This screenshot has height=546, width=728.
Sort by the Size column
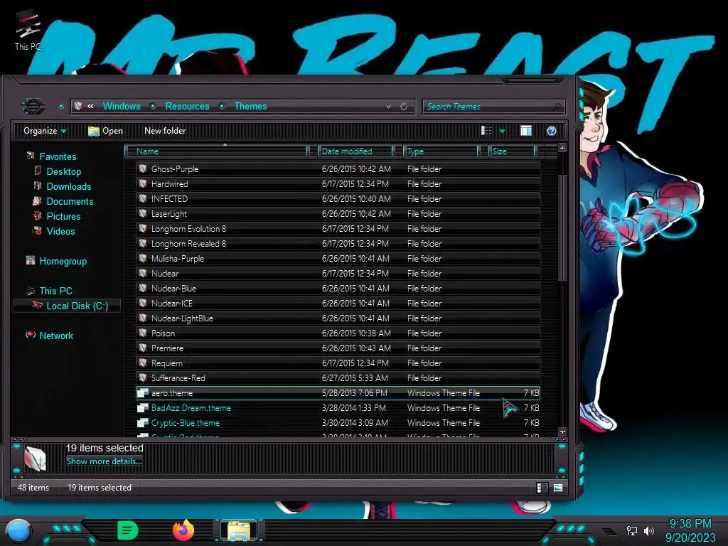512,151
